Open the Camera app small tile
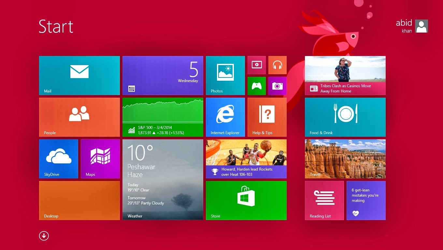443x250 pixels. coord(278,86)
